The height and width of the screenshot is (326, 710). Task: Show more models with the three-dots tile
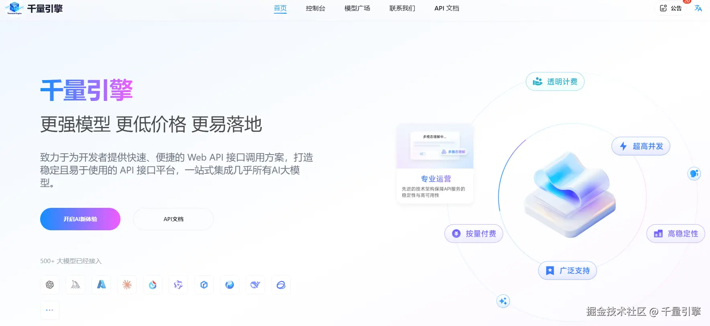[50, 310]
